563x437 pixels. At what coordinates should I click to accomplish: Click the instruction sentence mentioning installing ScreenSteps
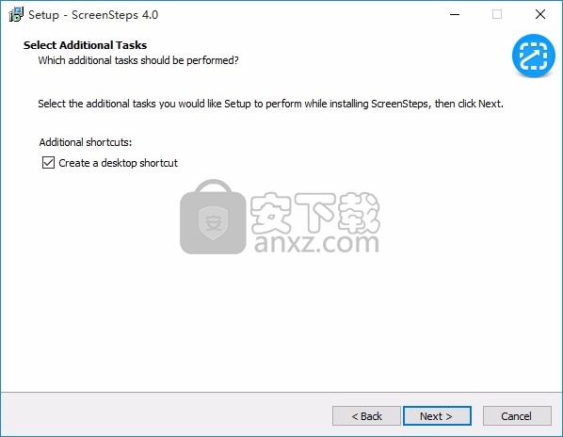(x=271, y=104)
